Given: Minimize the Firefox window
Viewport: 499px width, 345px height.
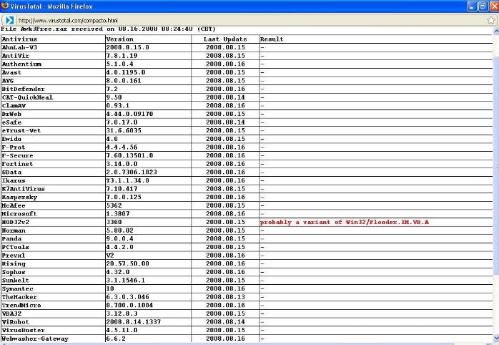Looking at the screenshot, I should coord(472,6).
